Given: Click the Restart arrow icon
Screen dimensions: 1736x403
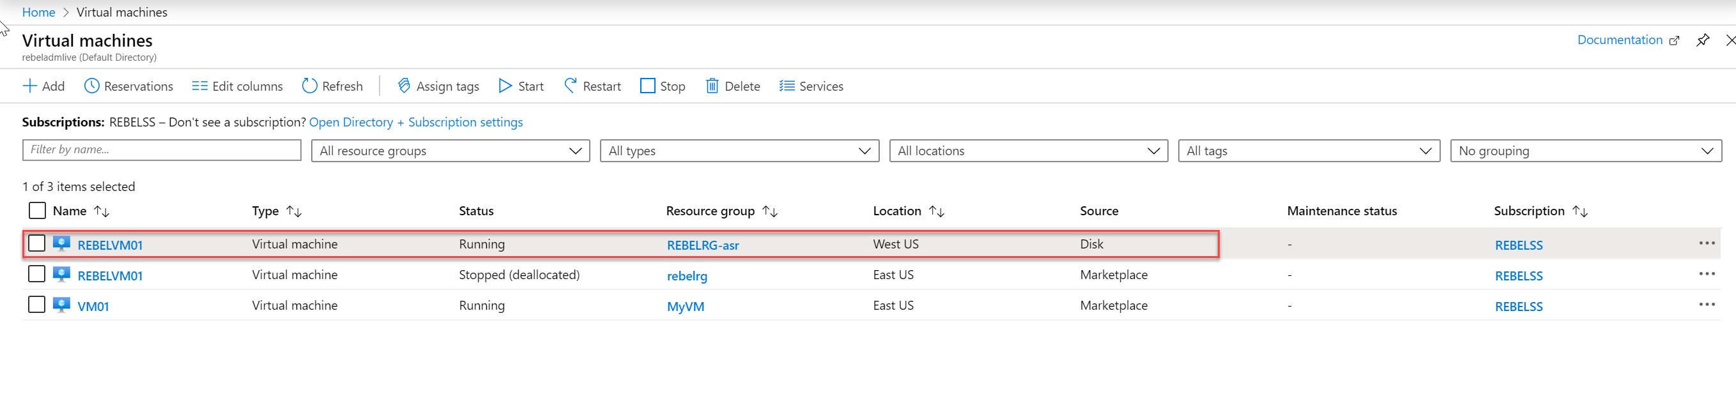Looking at the screenshot, I should click(570, 86).
